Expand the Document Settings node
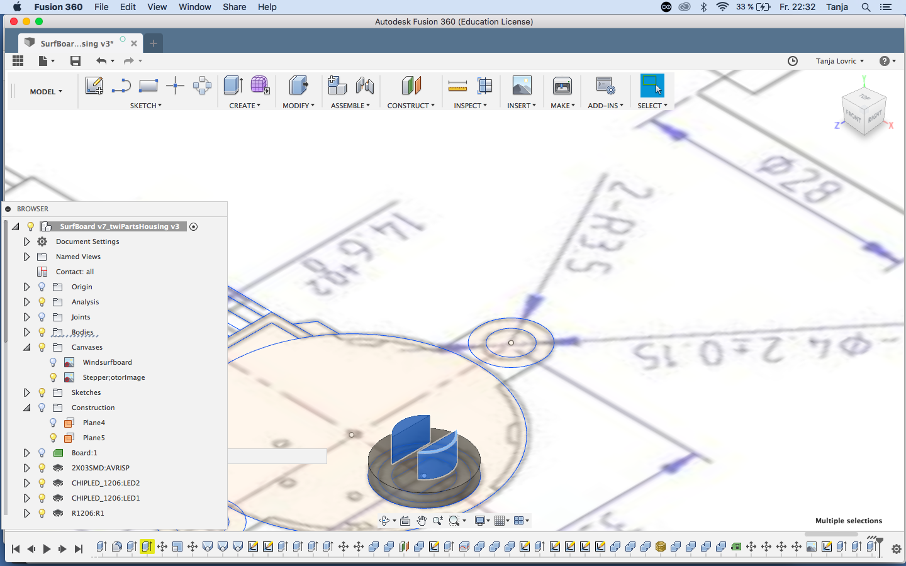This screenshot has height=566, width=906. [26, 241]
